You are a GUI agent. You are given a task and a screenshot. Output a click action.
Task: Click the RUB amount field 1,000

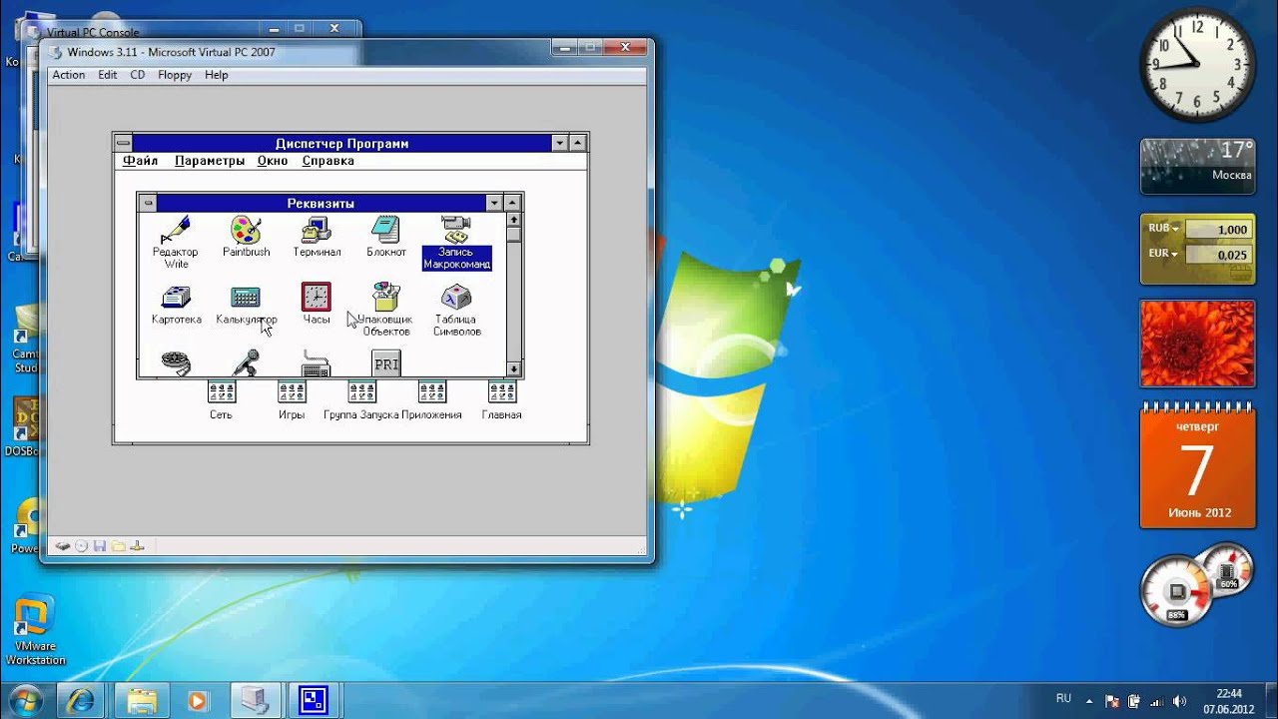click(x=1218, y=229)
